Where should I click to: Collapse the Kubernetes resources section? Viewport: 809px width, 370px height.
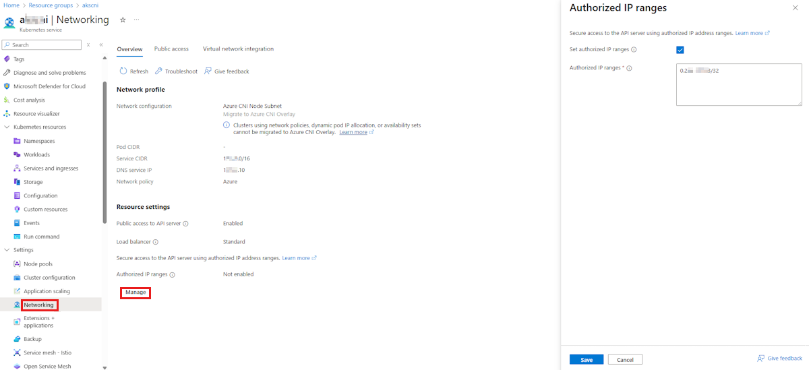click(7, 127)
